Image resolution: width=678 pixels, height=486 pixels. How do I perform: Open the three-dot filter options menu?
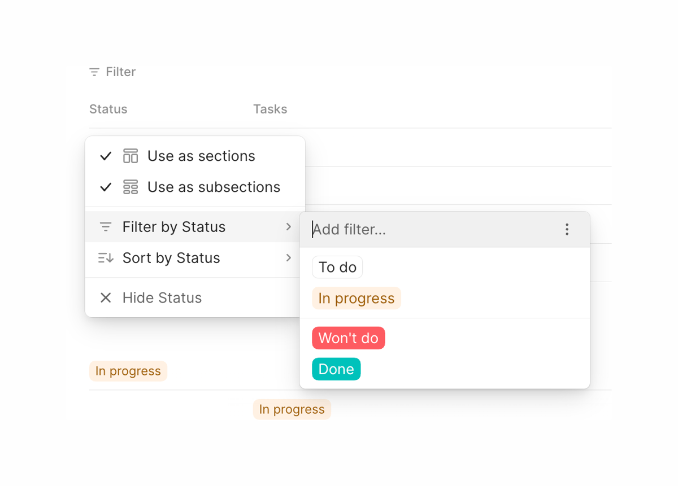coord(567,229)
